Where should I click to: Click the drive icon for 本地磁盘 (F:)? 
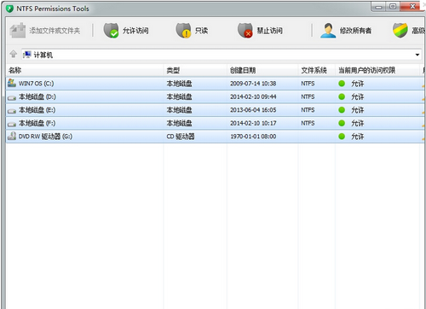12,124
